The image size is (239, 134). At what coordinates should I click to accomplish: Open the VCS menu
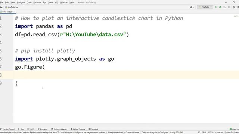[x=56, y=3]
